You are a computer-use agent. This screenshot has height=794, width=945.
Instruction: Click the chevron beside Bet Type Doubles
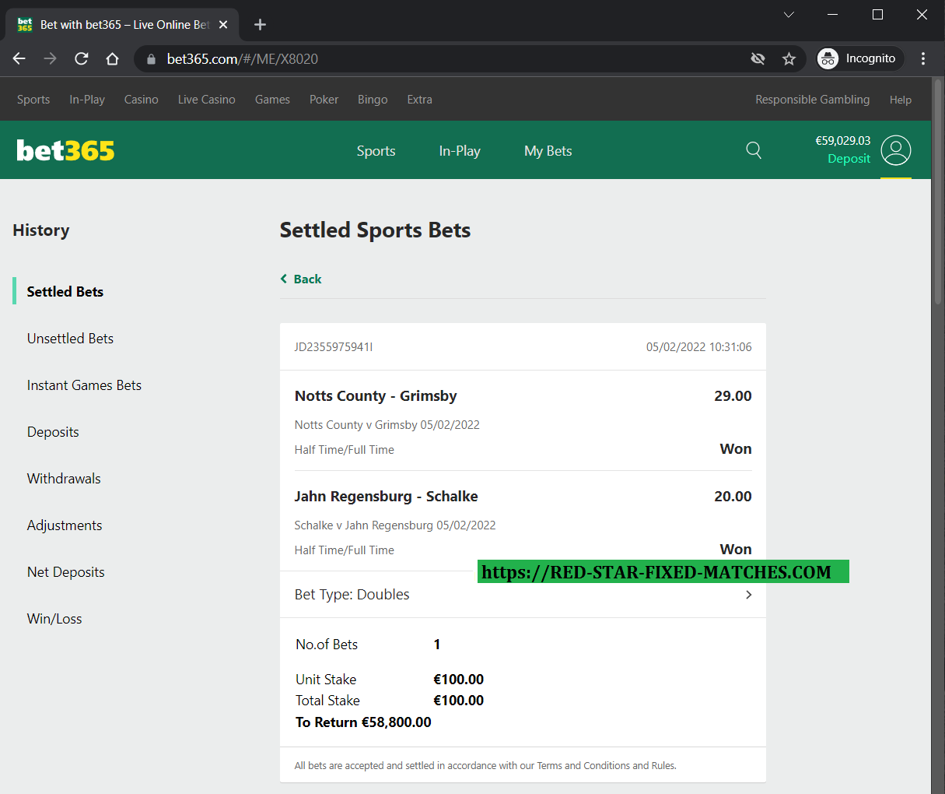click(749, 595)
